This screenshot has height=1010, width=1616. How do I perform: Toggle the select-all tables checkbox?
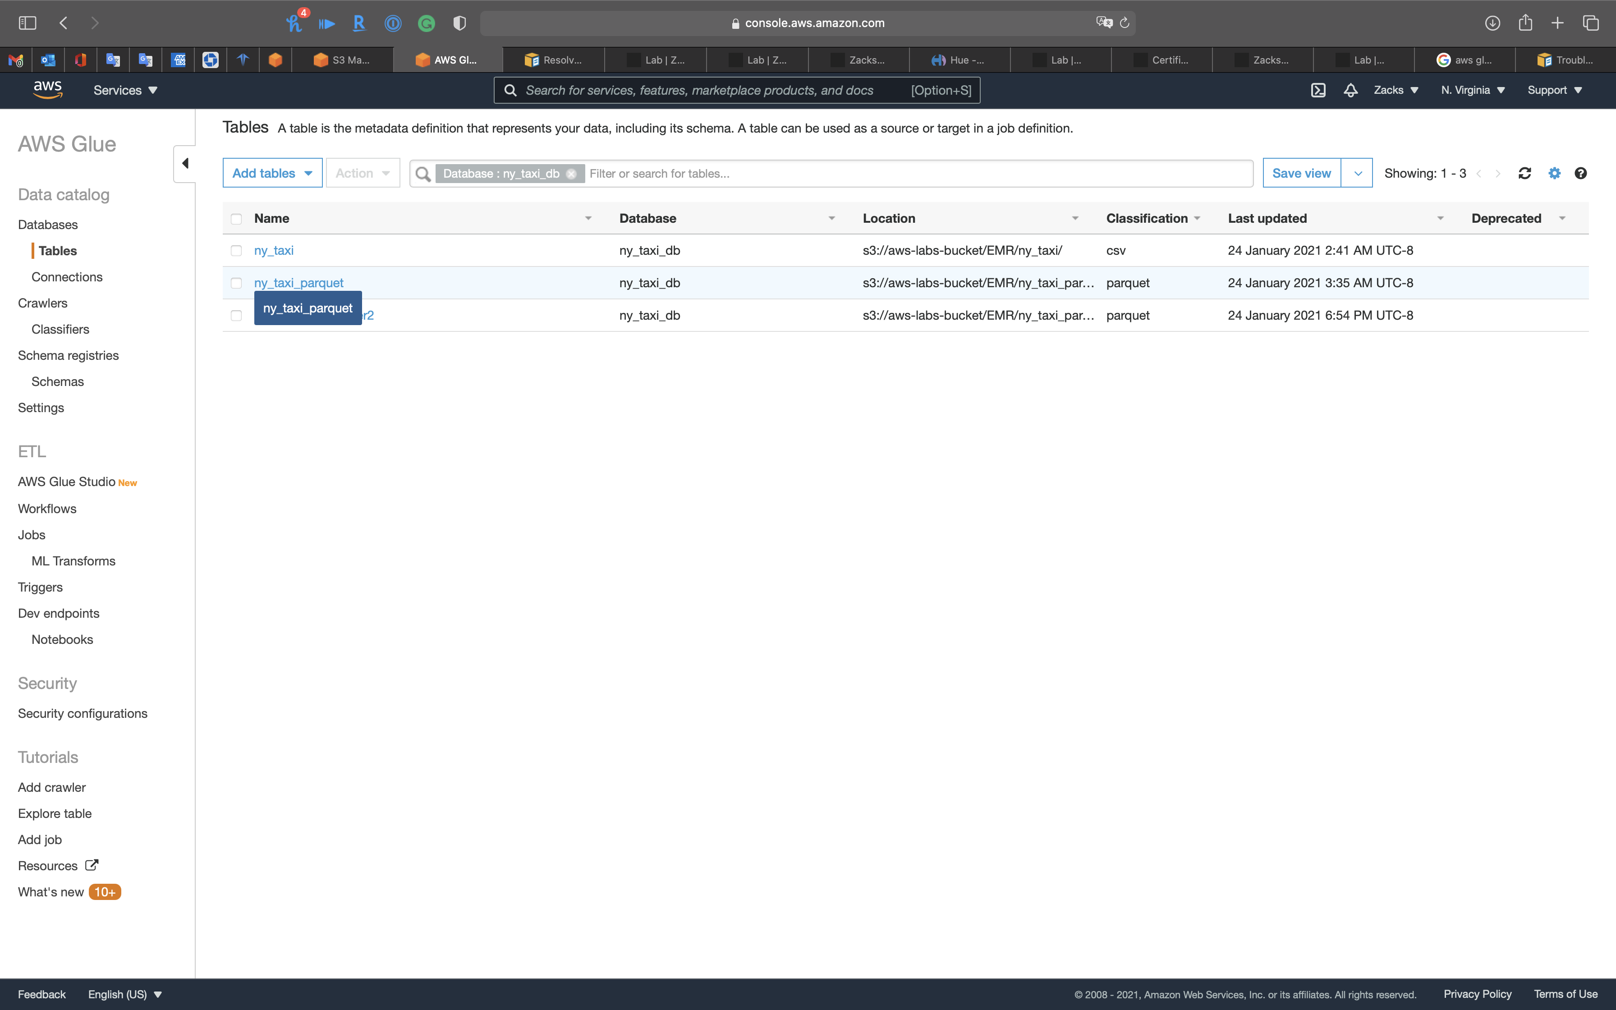(236, 219)
